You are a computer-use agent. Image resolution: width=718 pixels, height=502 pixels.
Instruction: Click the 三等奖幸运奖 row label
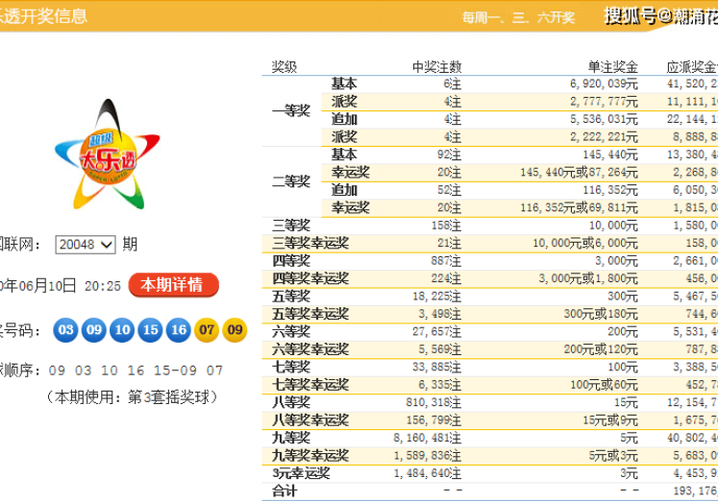click(310, 243)
